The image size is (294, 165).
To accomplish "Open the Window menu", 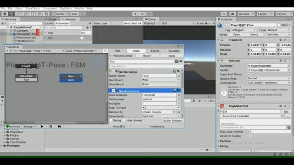I will pyautogui.click(x=79, y=9).
